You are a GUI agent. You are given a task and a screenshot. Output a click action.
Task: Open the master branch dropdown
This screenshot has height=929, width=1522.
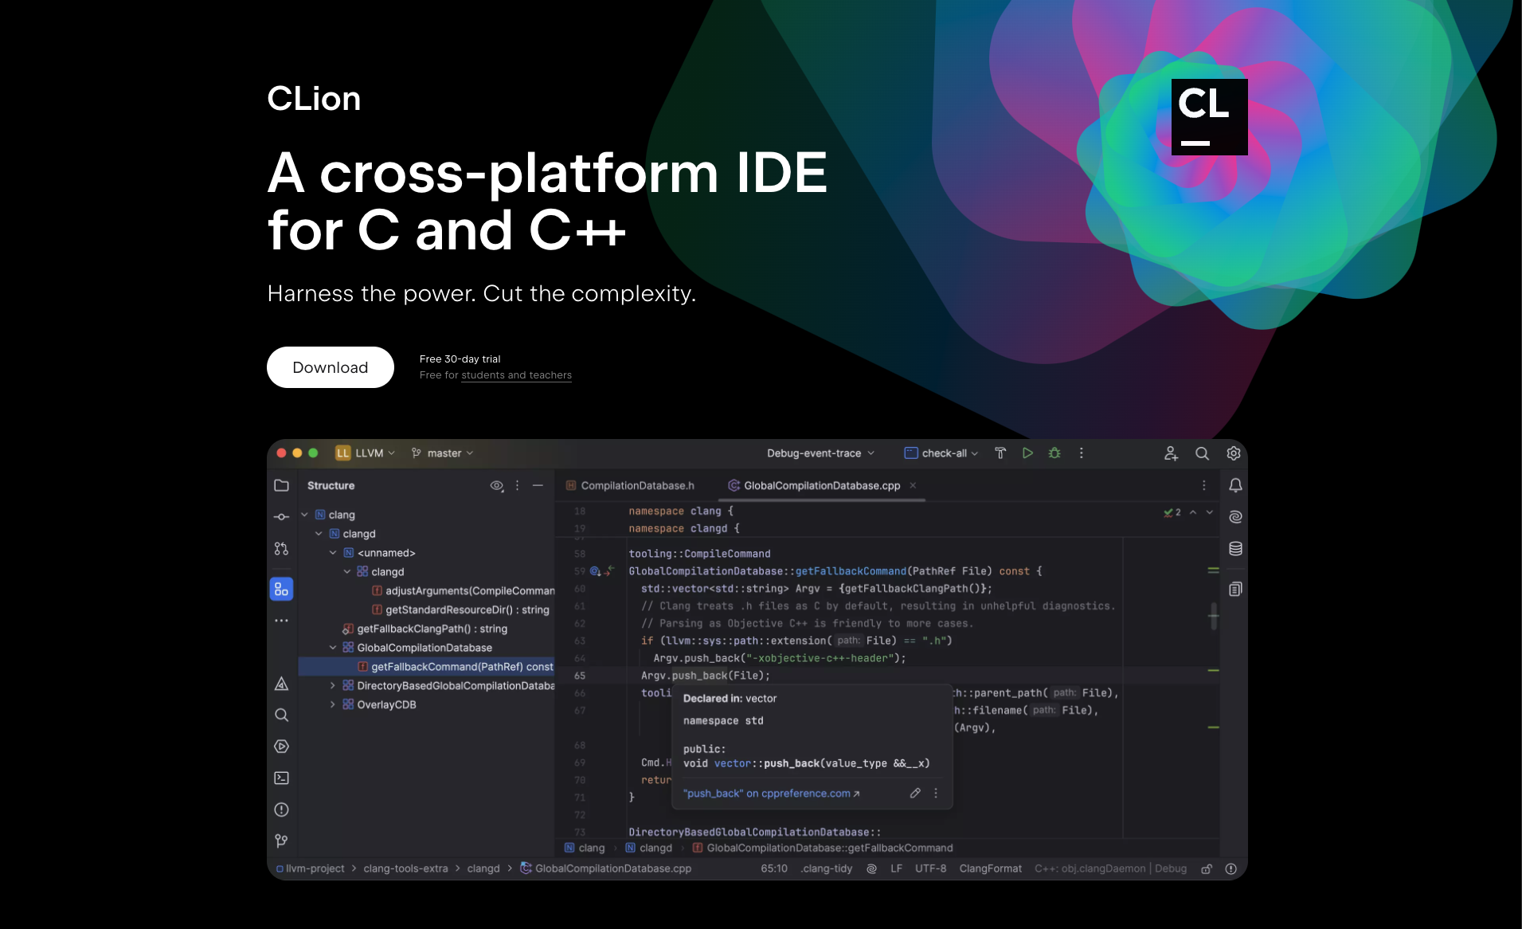[x=443, y=453]
